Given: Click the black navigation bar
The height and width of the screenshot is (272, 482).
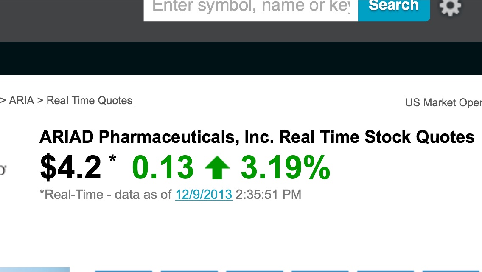Looking at the screenshot, I should [x=241, y=58].
